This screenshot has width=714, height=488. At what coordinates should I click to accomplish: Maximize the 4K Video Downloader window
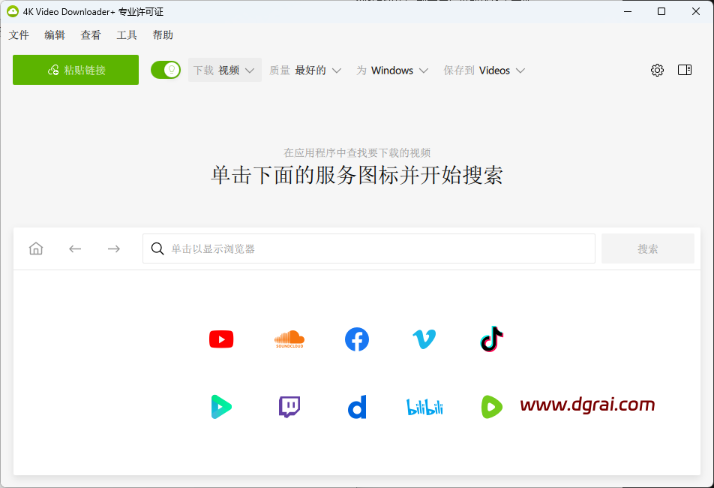661,11
